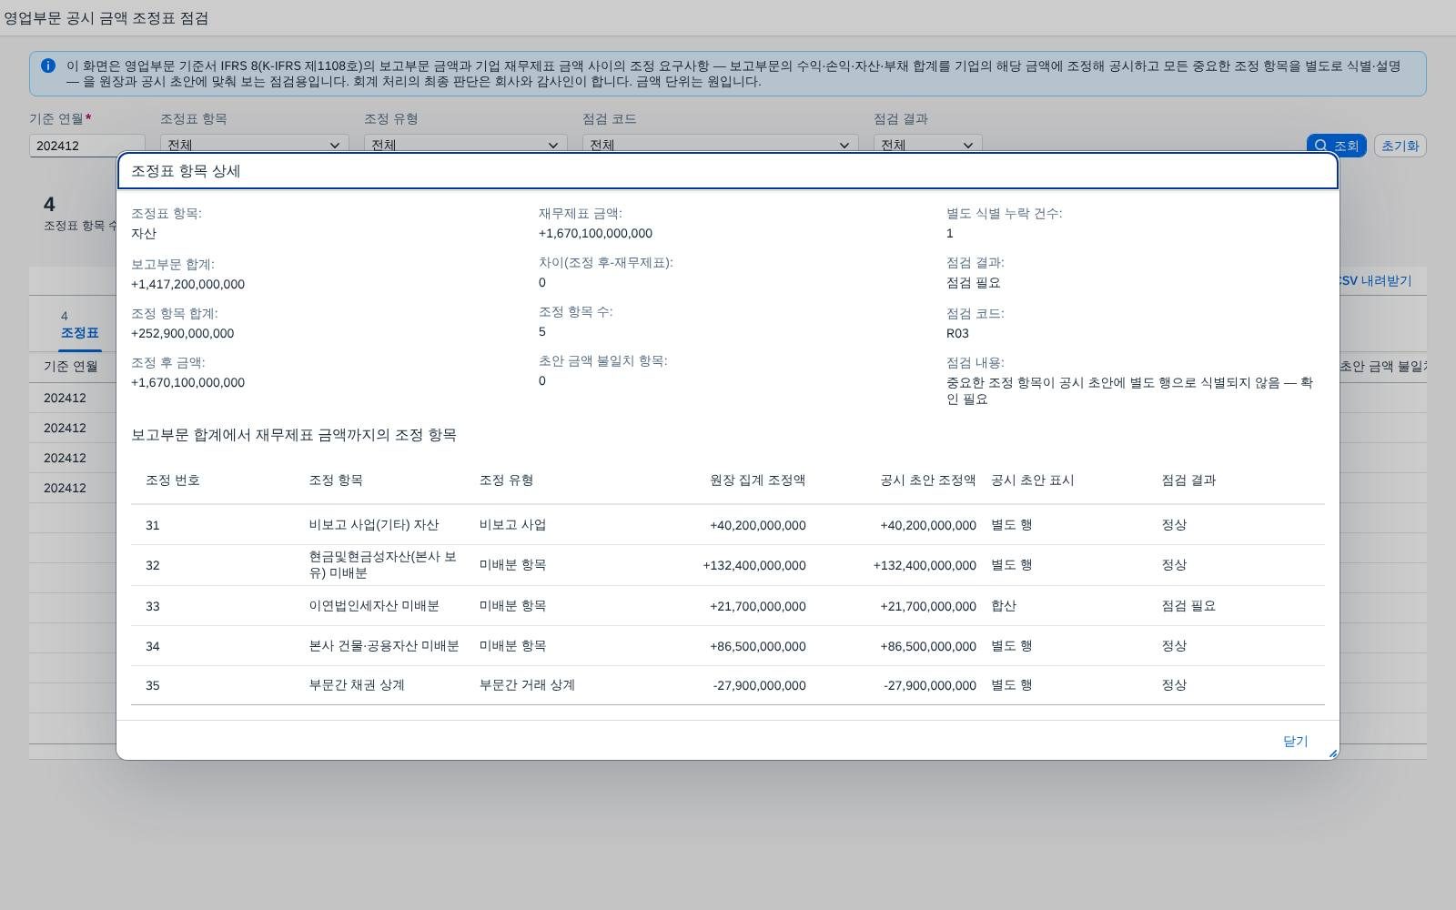Click the 부문간 거래 상계 type cell
1456x910 pixels.
pos(527,685)
